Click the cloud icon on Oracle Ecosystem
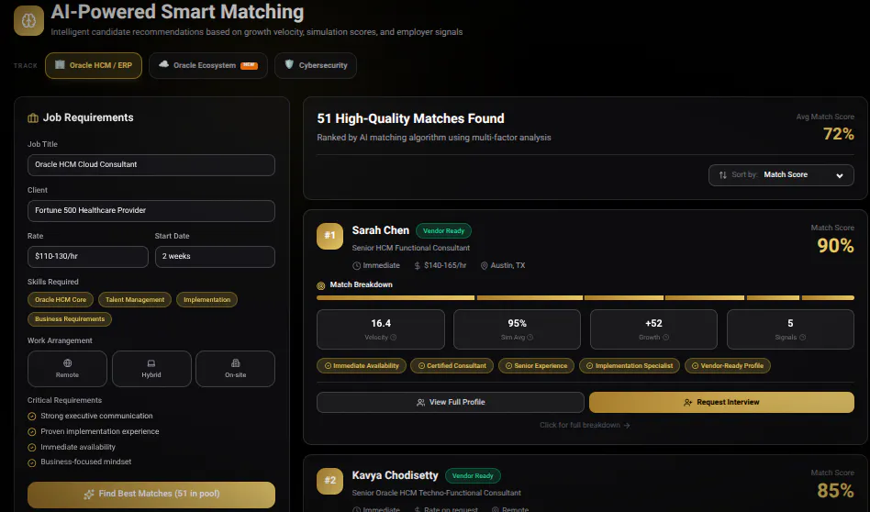The width and height of the screenshot is (870, 512). 163,64
